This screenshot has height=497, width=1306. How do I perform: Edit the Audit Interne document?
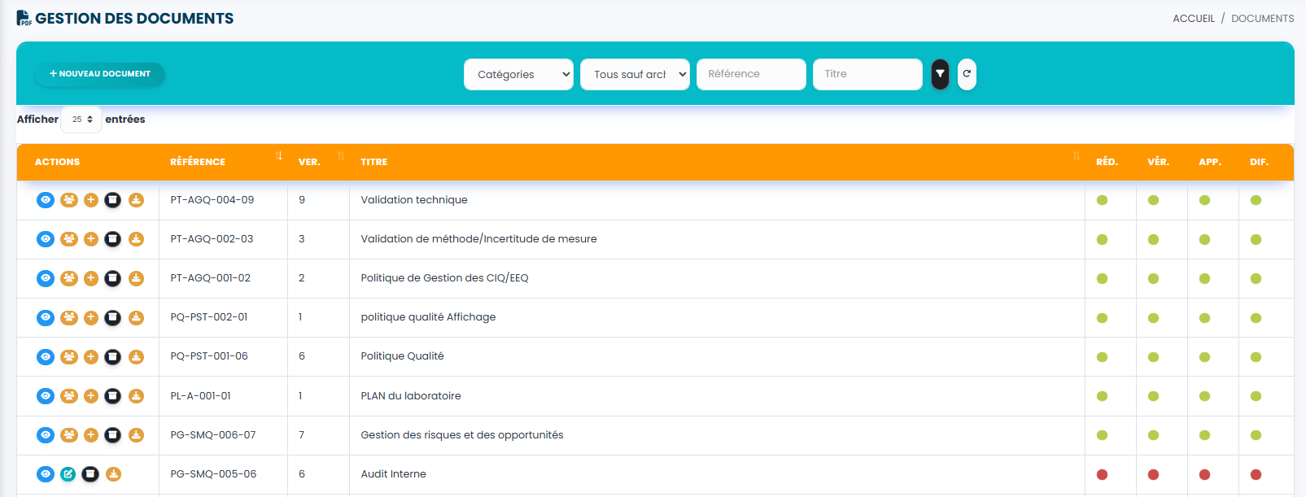click(68, 474)
